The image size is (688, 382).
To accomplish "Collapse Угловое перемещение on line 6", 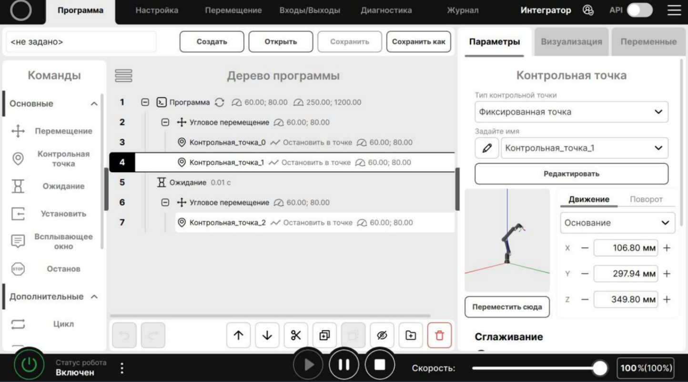I will (165, 202).
